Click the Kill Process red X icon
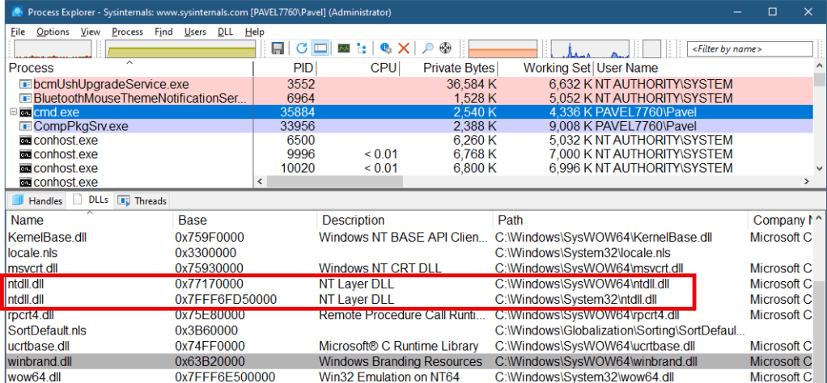 pos(404,48)
